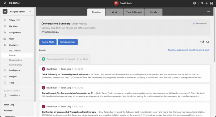Go to My Week
The height and width of the screenshot is (117, 216).
point(14,26)
